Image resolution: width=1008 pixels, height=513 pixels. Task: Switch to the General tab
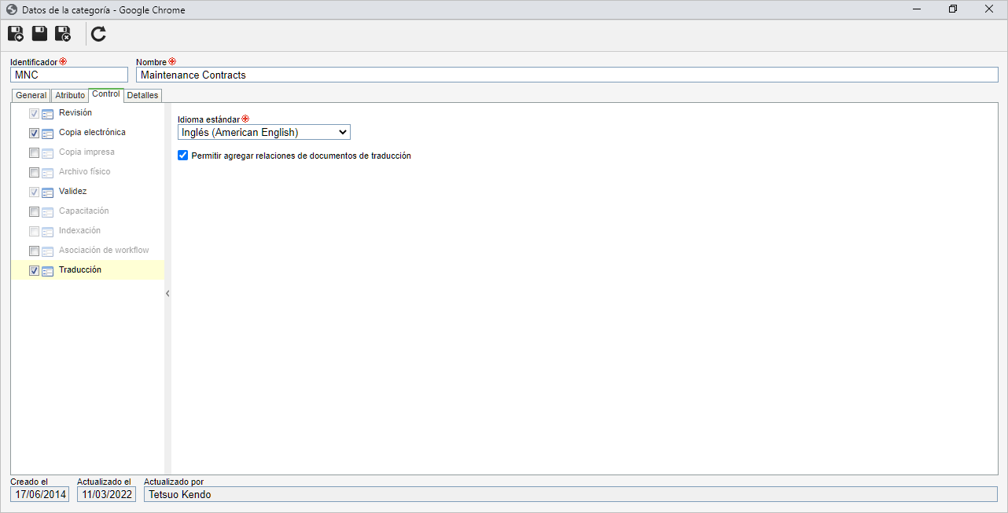coord(31,95)
